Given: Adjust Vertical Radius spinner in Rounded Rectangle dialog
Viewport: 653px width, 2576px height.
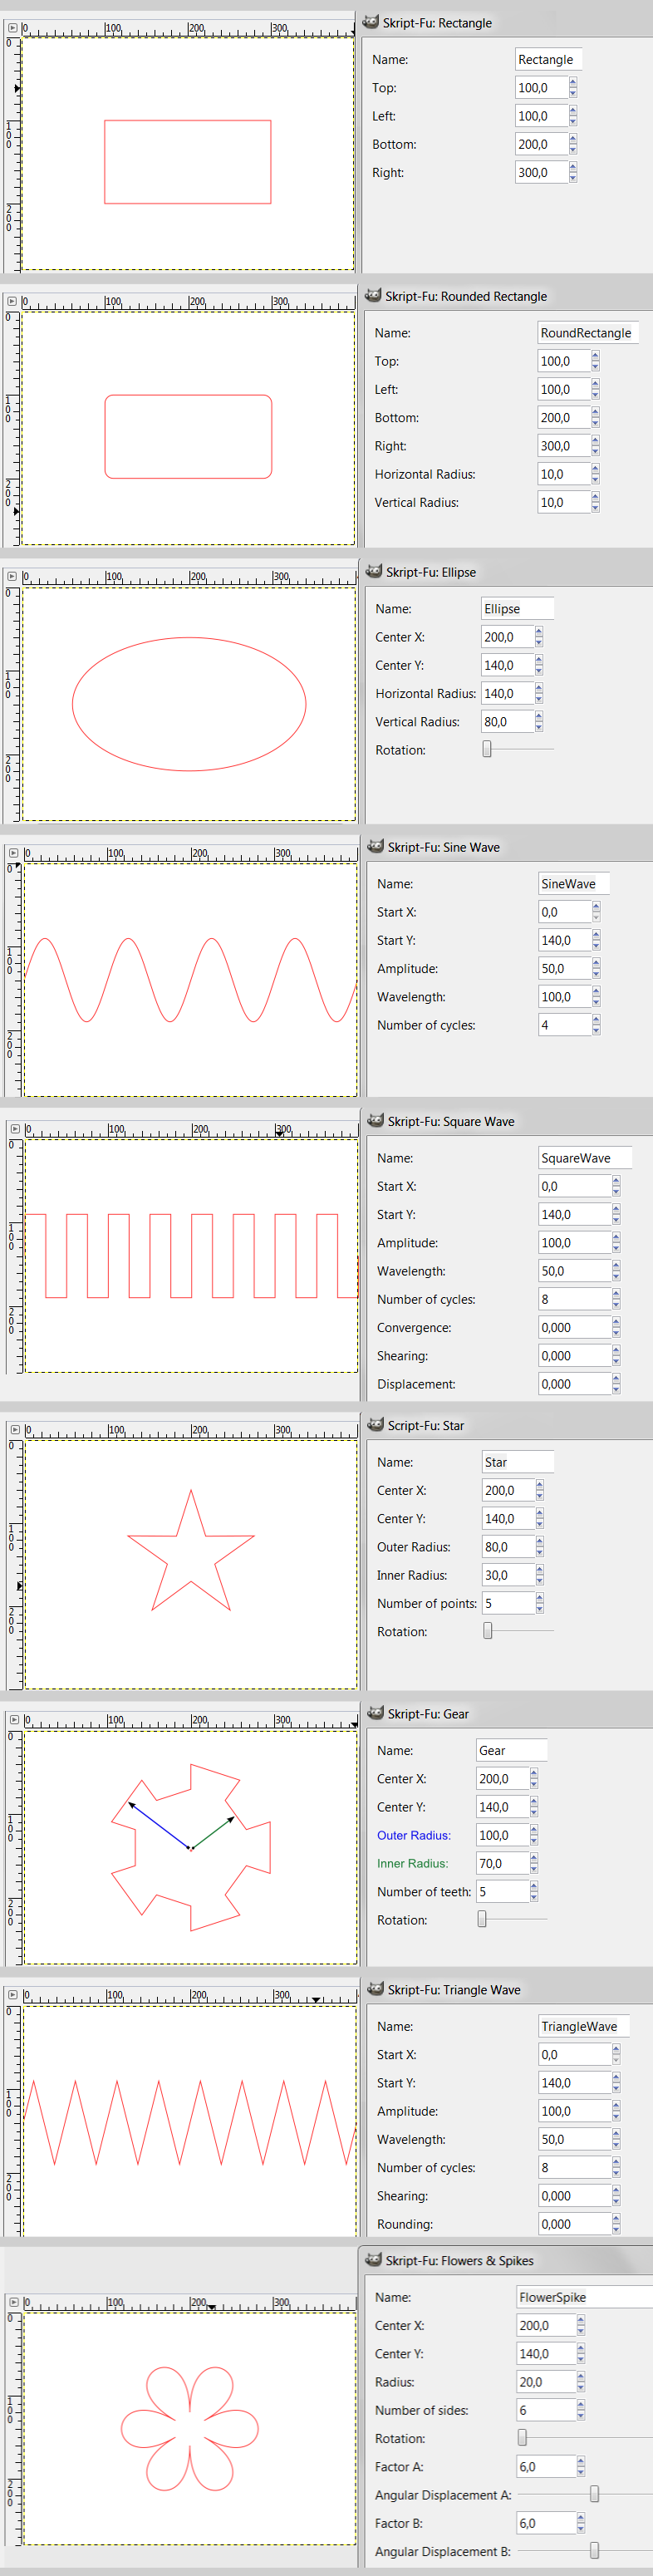Looking at the screenshot, I should (595, 502).
